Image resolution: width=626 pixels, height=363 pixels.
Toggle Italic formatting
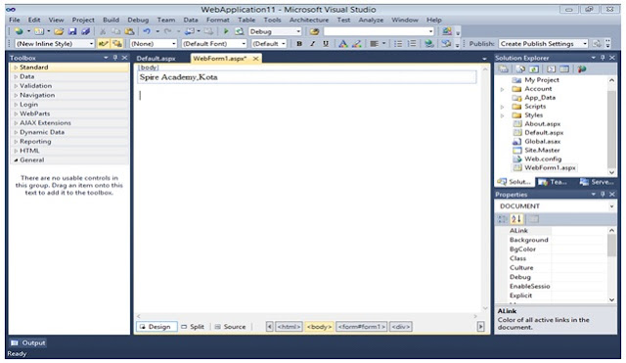(312, 43)
